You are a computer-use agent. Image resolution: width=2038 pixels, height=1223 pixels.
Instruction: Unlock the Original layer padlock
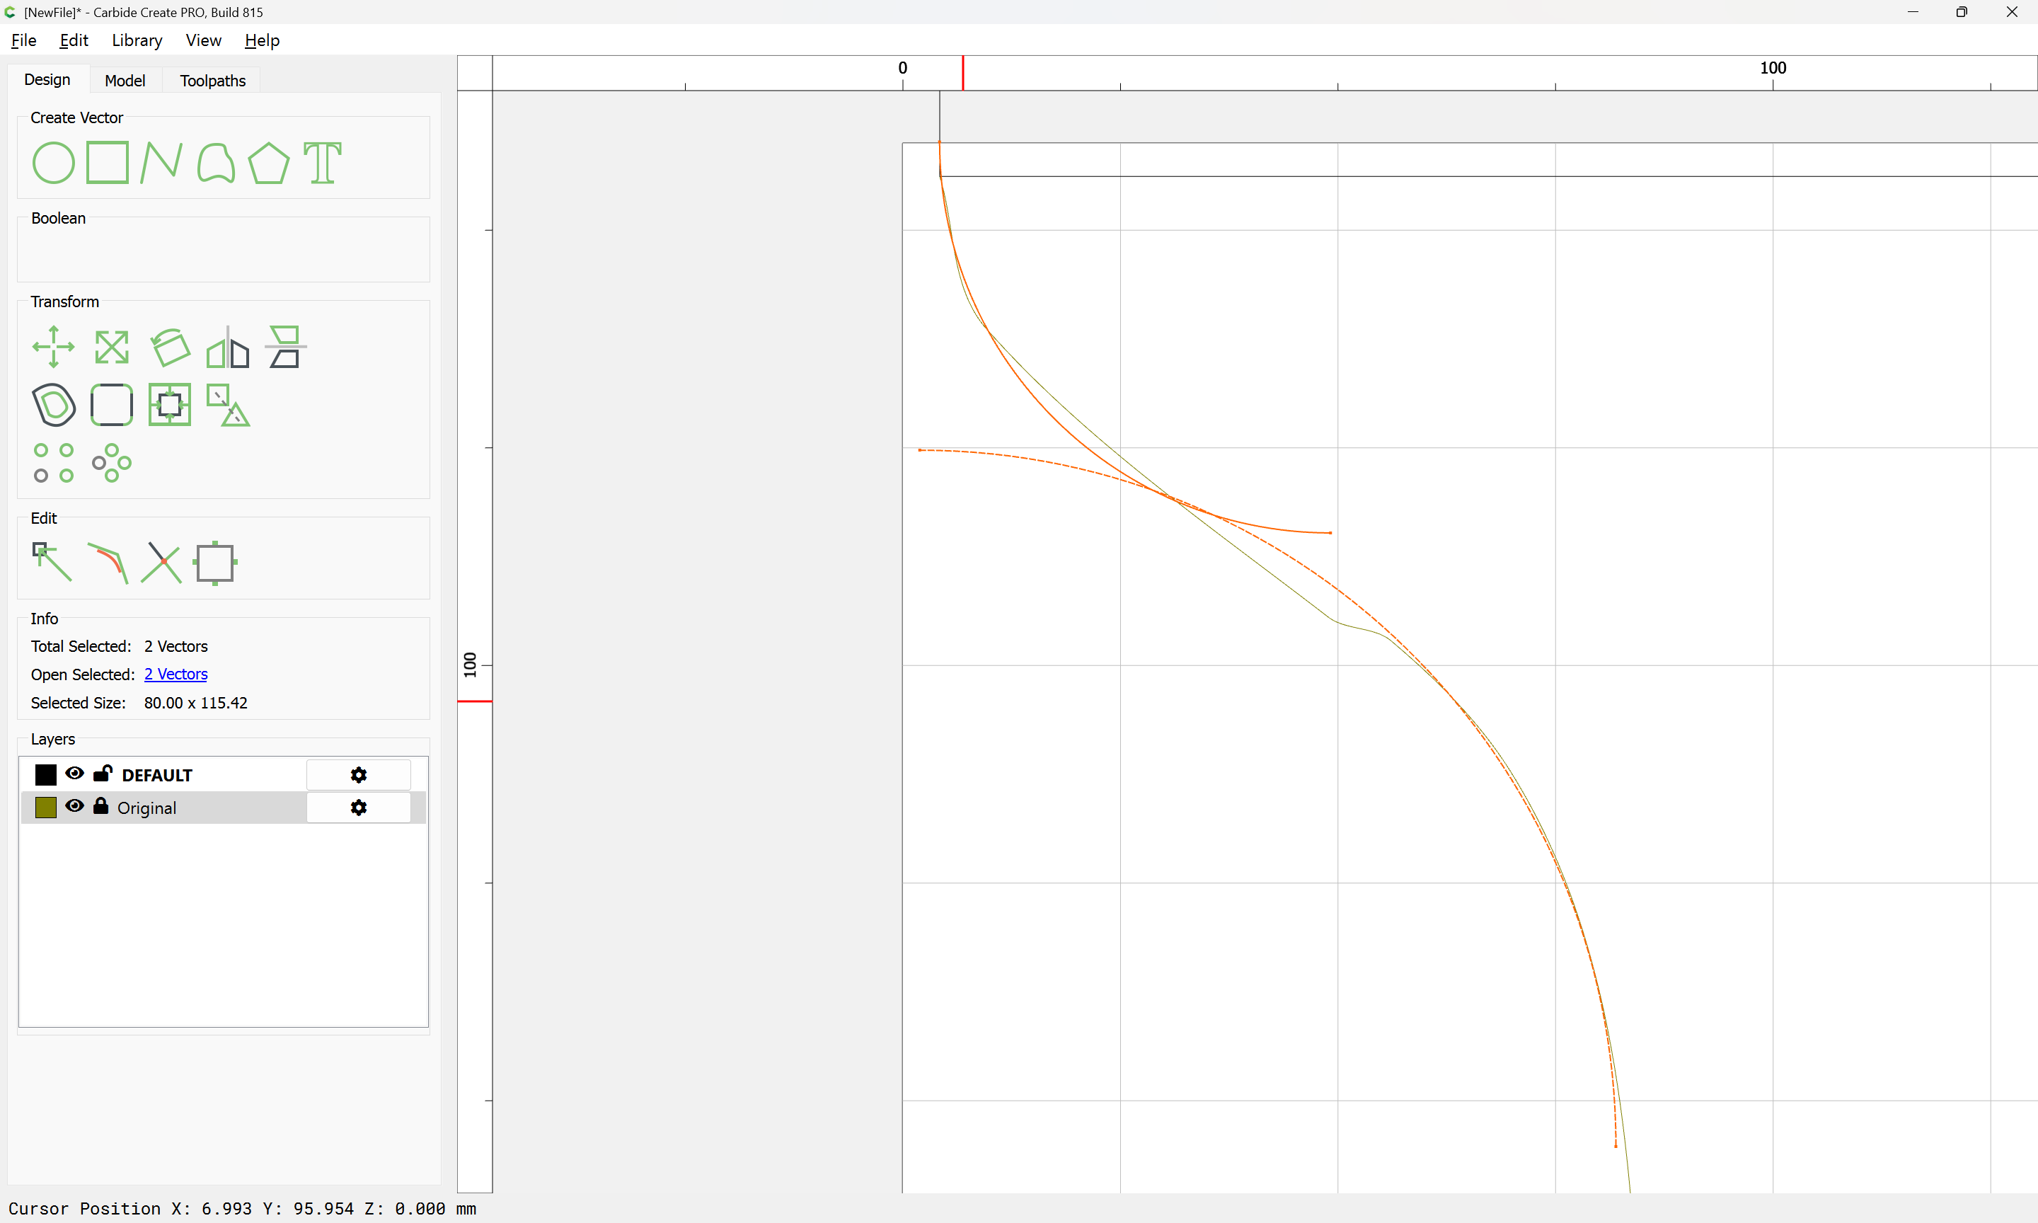click(100, 806)
